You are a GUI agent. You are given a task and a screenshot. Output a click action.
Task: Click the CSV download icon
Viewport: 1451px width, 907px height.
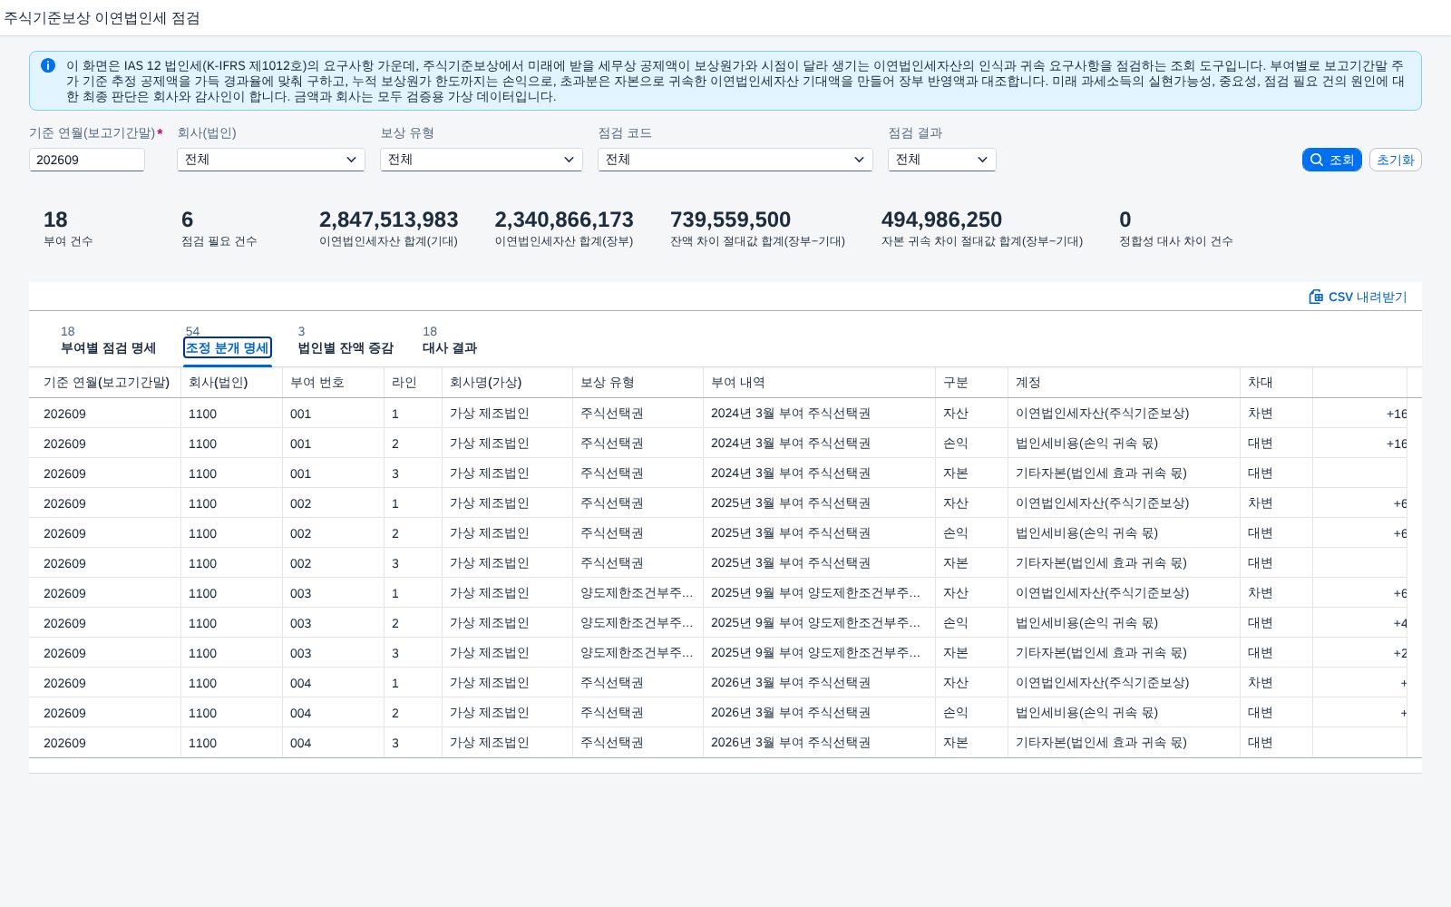1316,297
